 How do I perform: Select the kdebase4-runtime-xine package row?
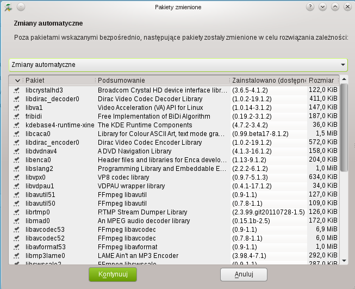[x=60, y=125]
